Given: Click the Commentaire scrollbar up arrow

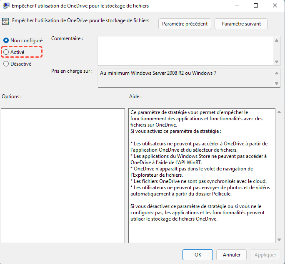Looking at the screenshot, I should [277, 41].
